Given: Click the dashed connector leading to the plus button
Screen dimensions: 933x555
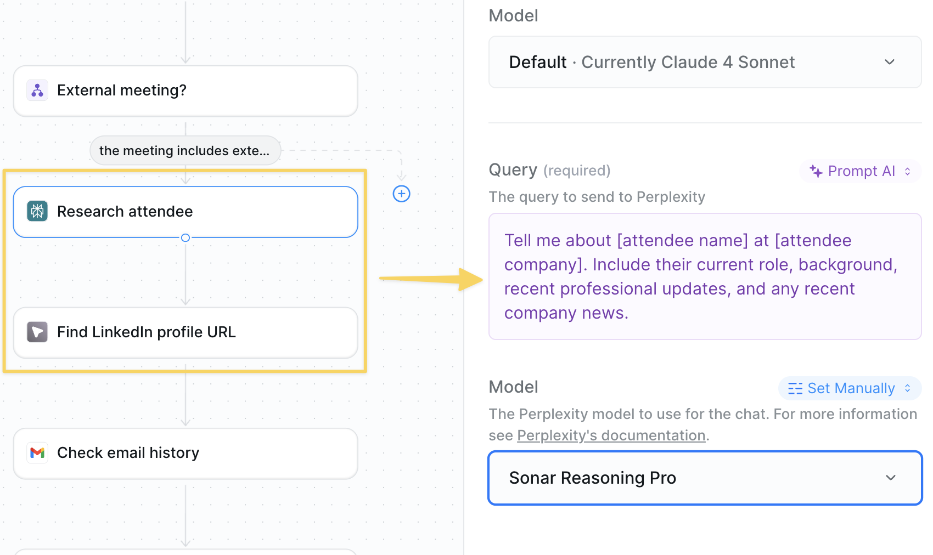Looking at the screenshot, I should [340, 150].
